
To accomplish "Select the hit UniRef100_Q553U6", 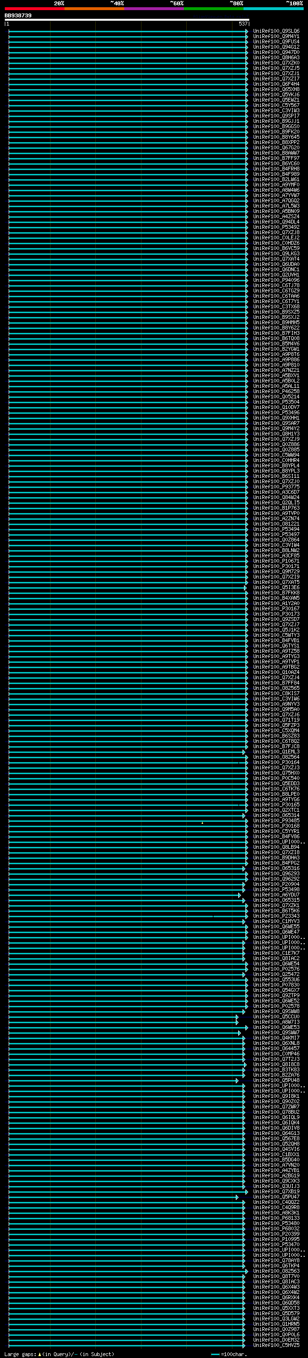I will [x=276, y=979].
